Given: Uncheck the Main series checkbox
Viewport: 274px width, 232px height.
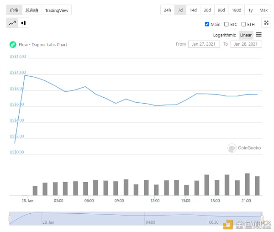Looking at the screenshot, I should pos(207,24).
